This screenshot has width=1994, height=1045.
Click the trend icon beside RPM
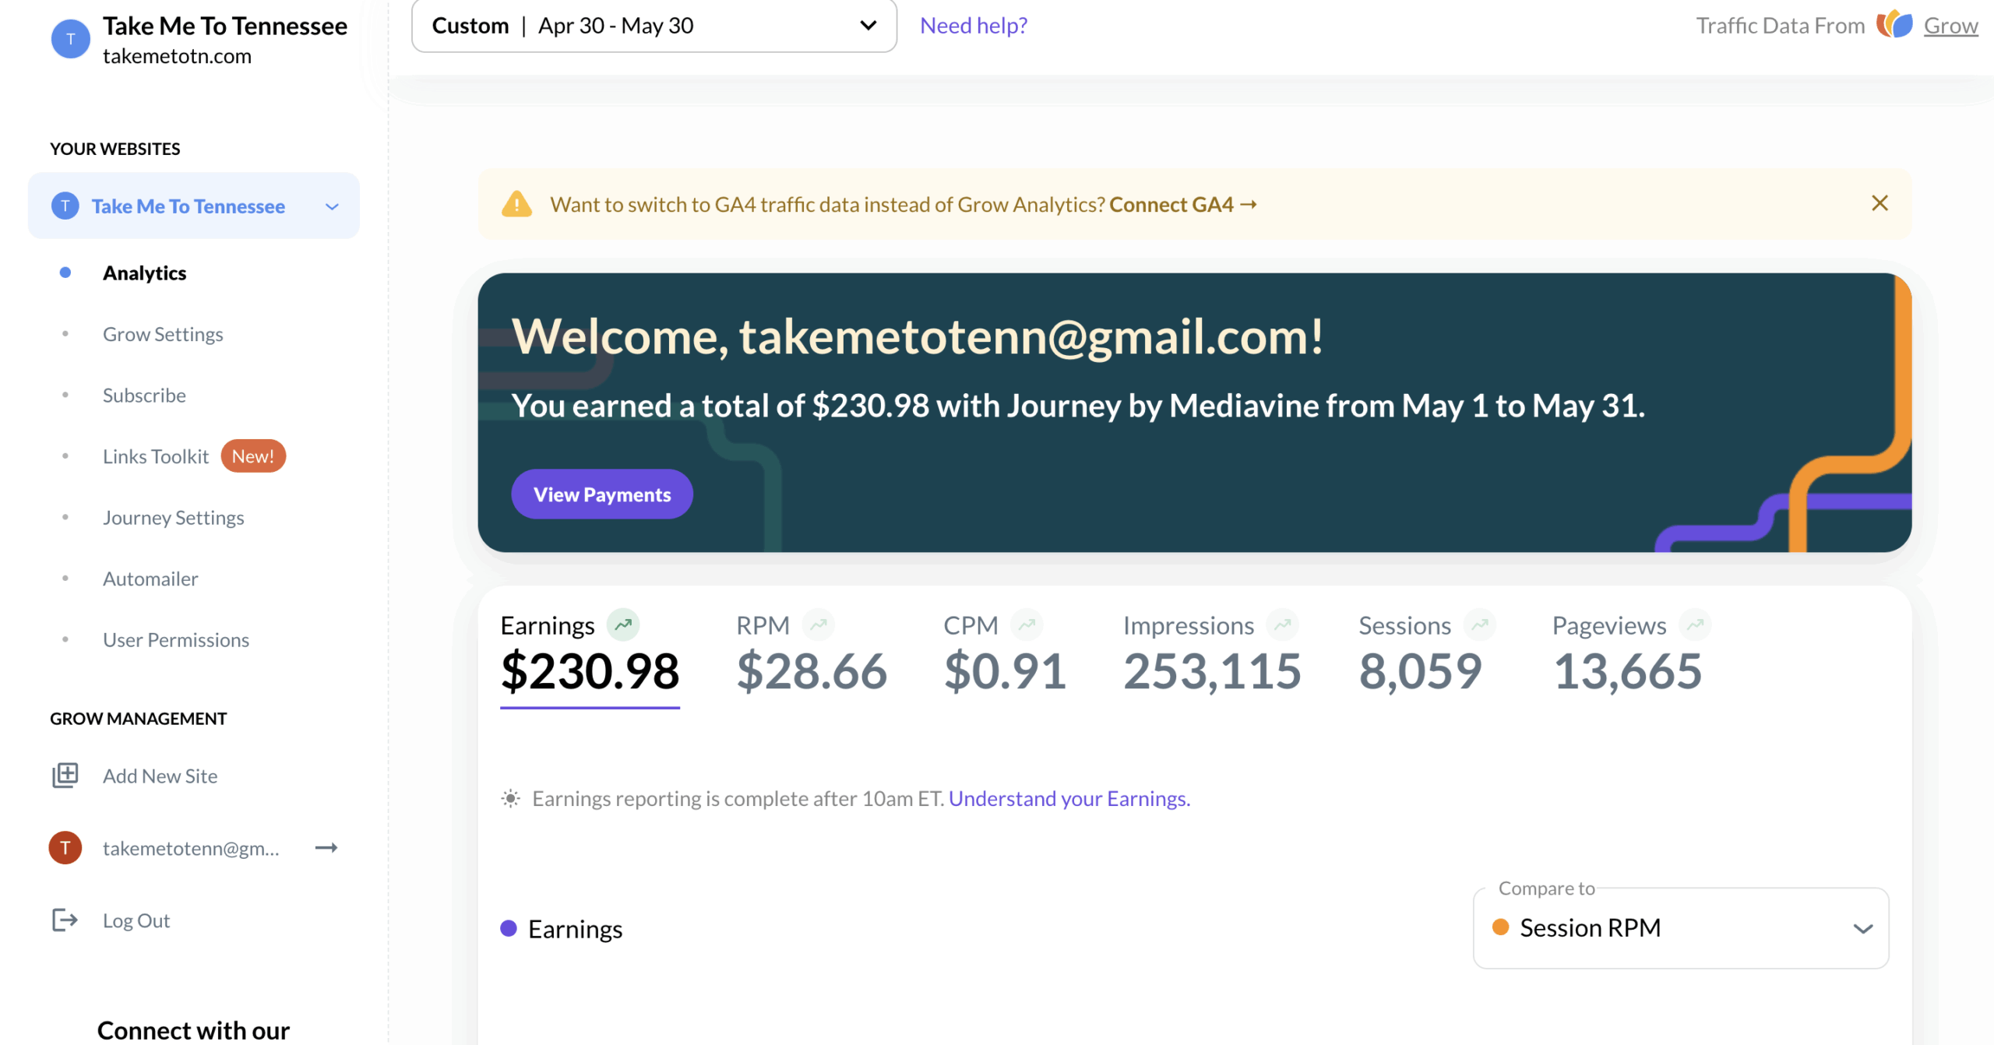click(818, 625)
